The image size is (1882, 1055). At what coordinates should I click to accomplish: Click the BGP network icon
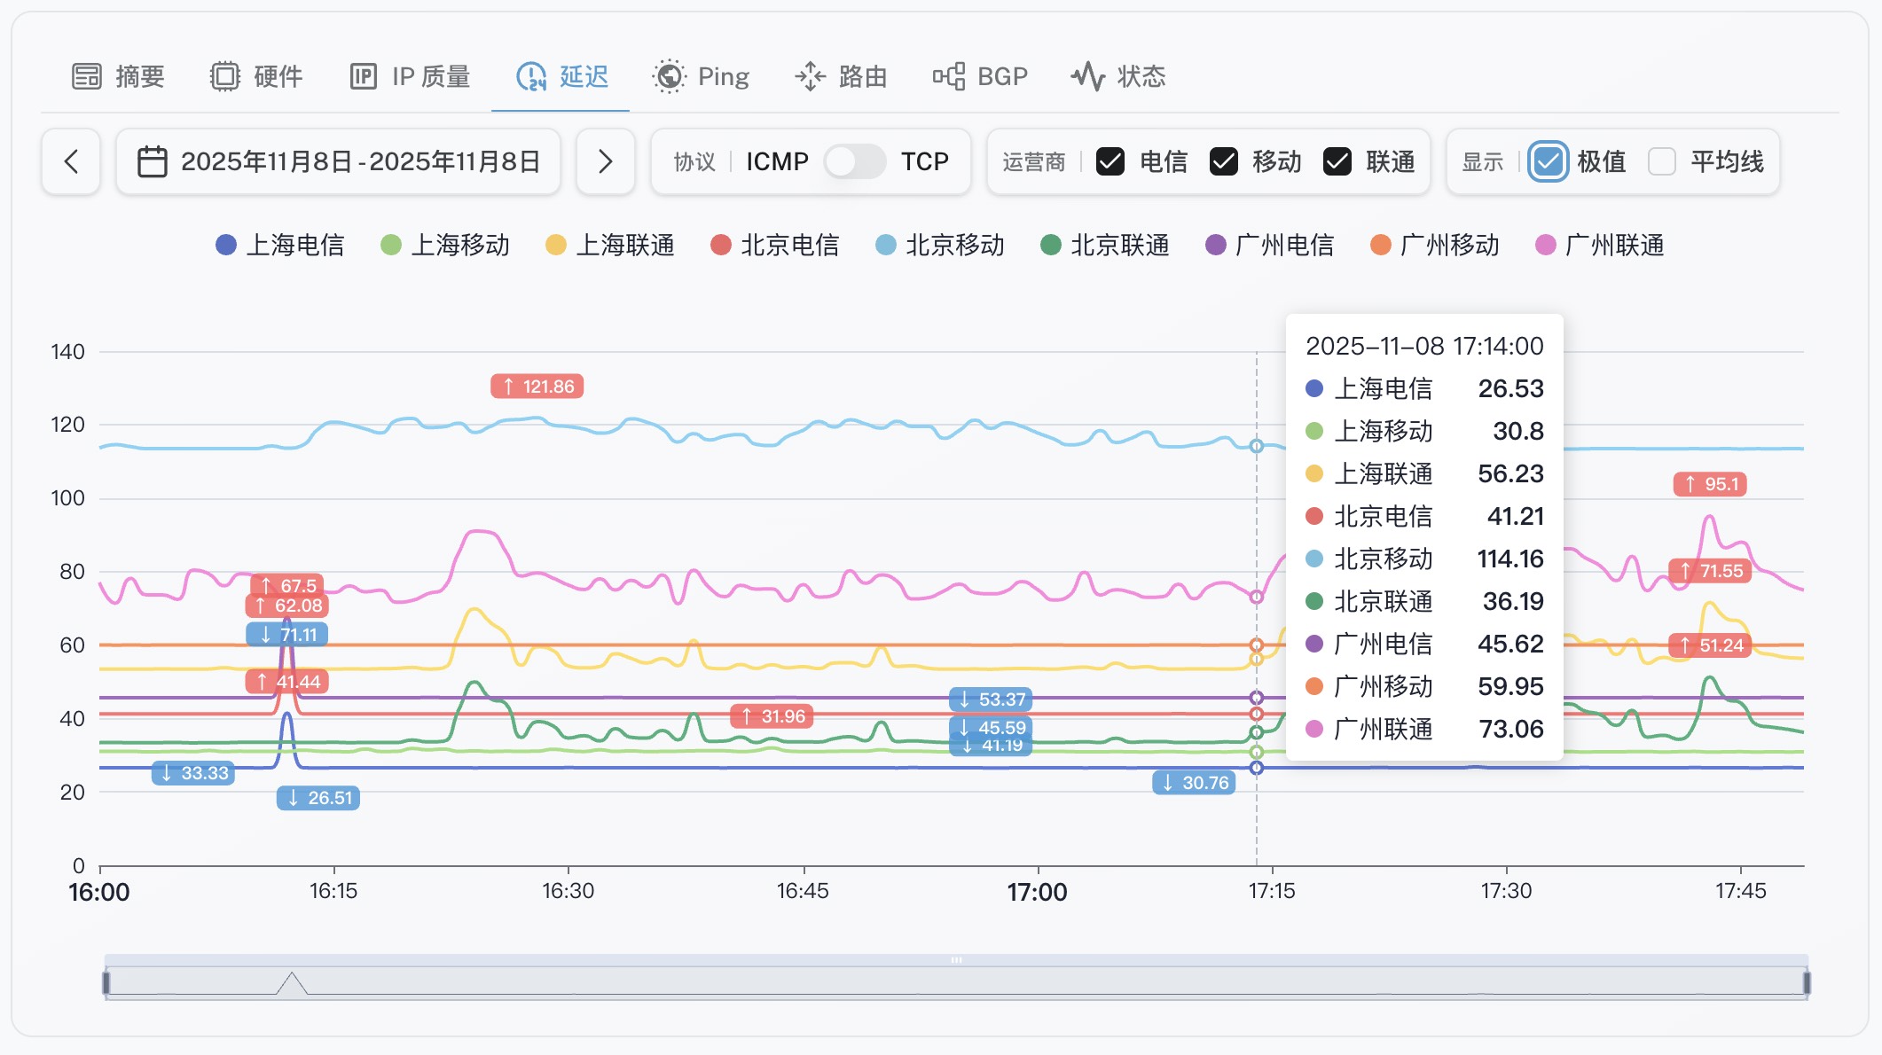coord(948,77)
